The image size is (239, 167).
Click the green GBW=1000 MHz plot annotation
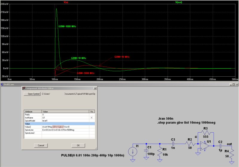[x=67, y=26]
